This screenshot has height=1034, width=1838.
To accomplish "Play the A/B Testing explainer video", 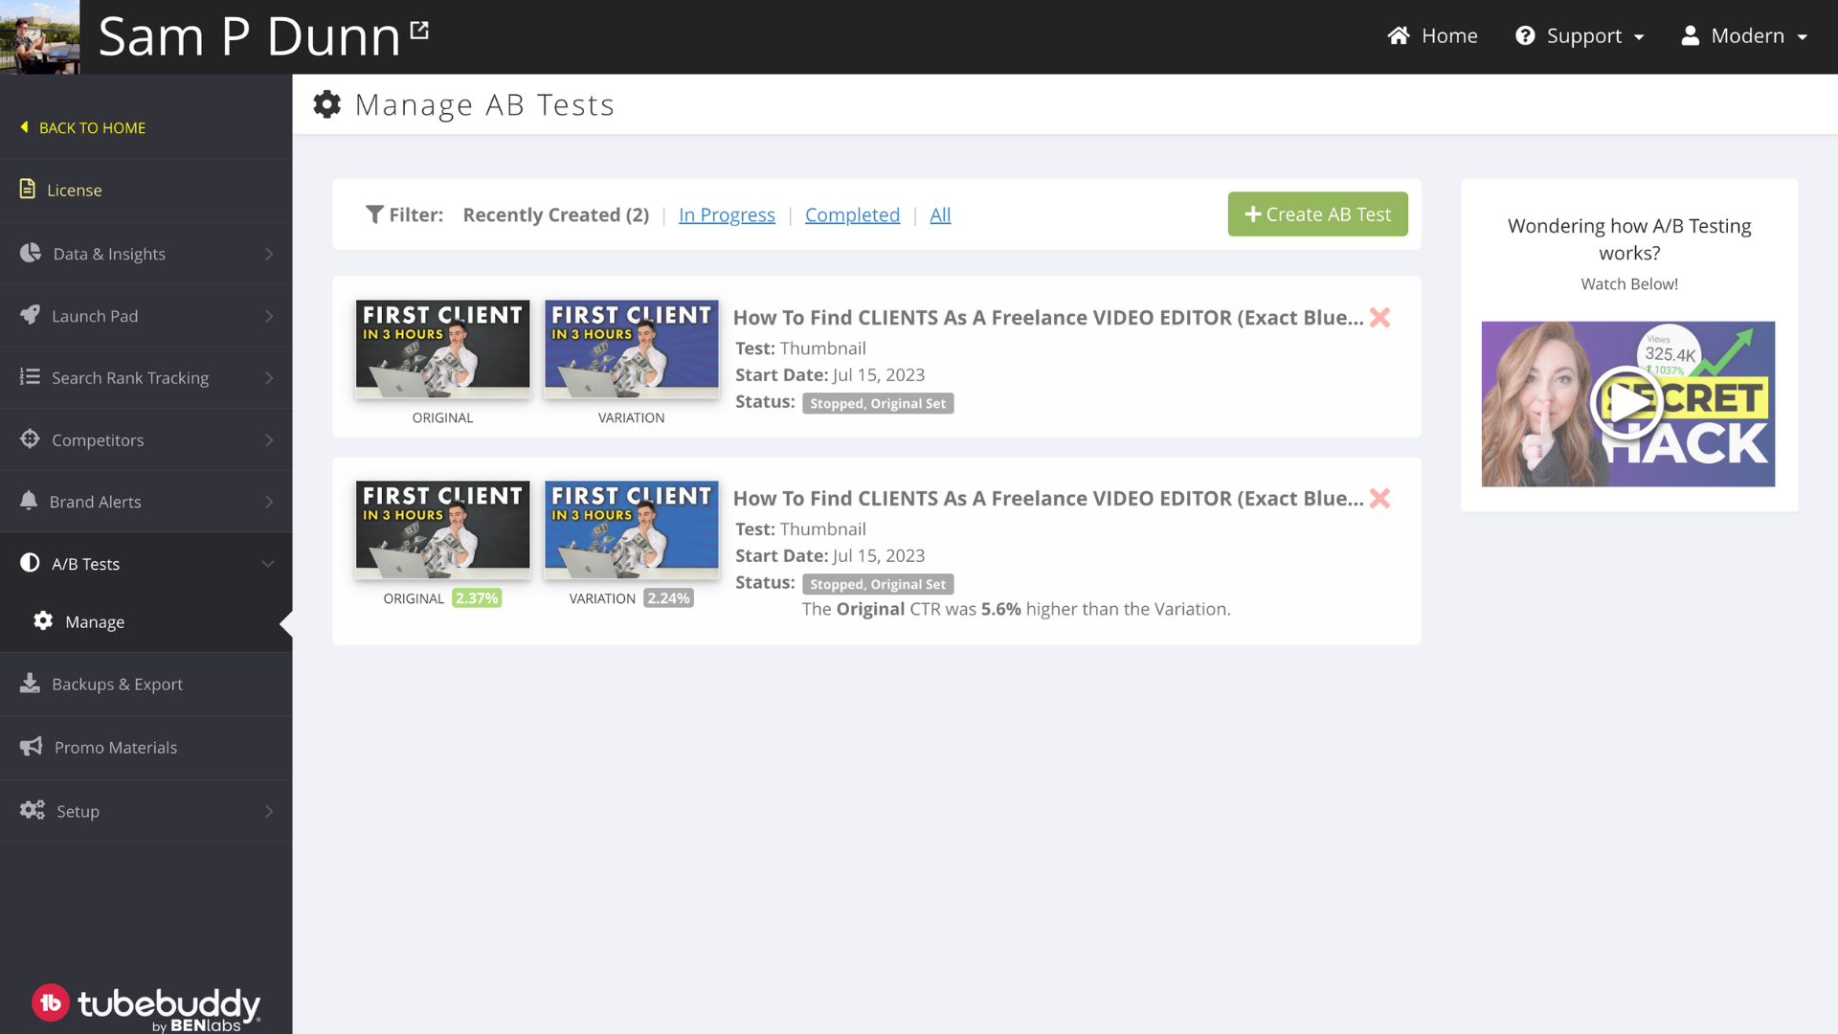I will pos(1627,403).
